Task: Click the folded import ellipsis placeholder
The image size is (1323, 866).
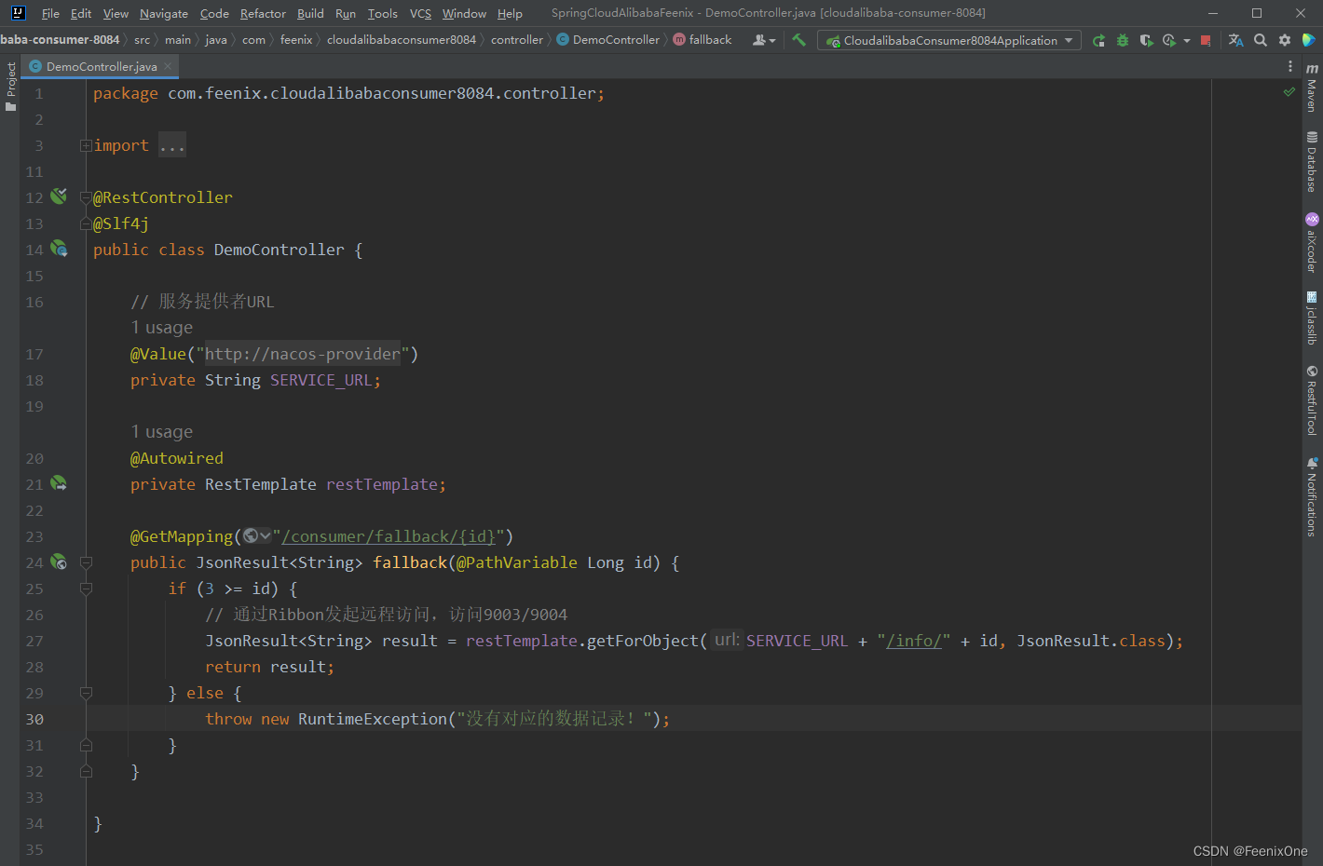Action: tap(172, 145)
